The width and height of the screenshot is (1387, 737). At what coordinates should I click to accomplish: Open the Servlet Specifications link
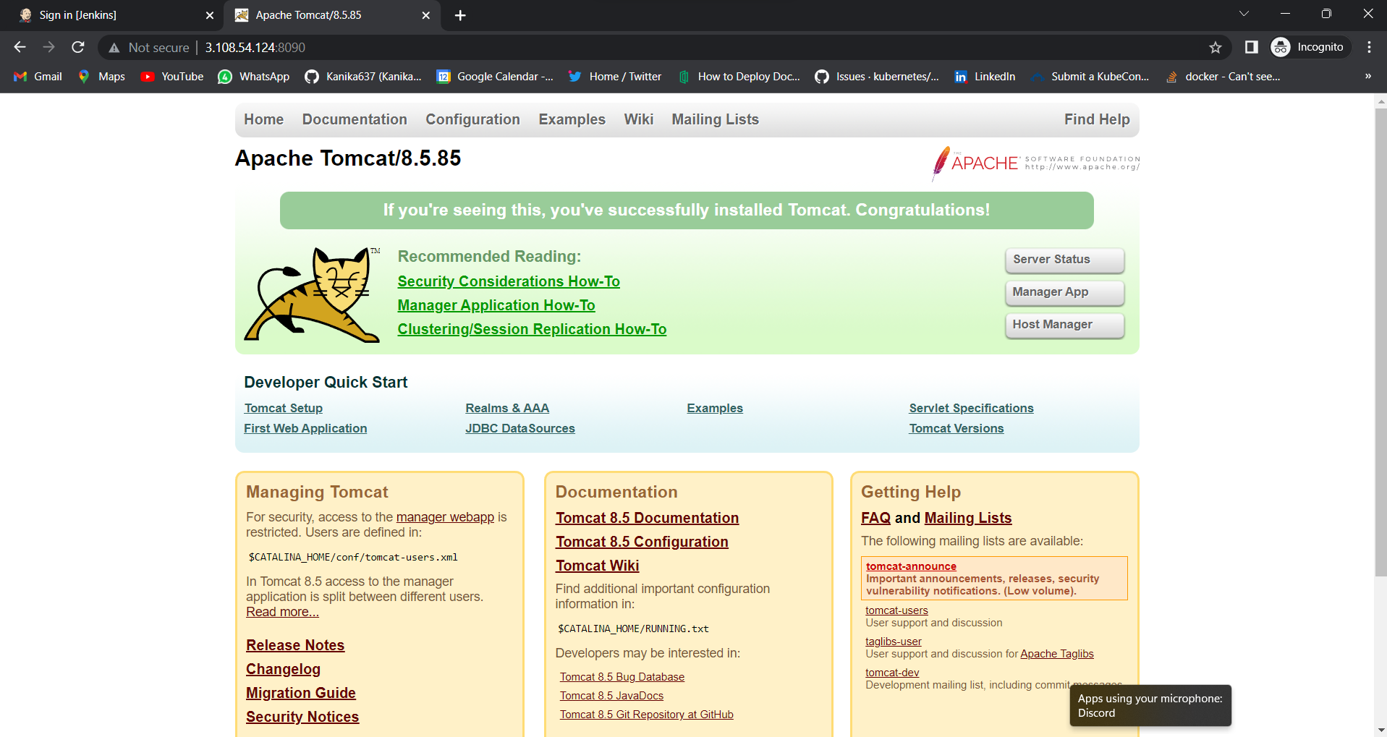[971, 408]
